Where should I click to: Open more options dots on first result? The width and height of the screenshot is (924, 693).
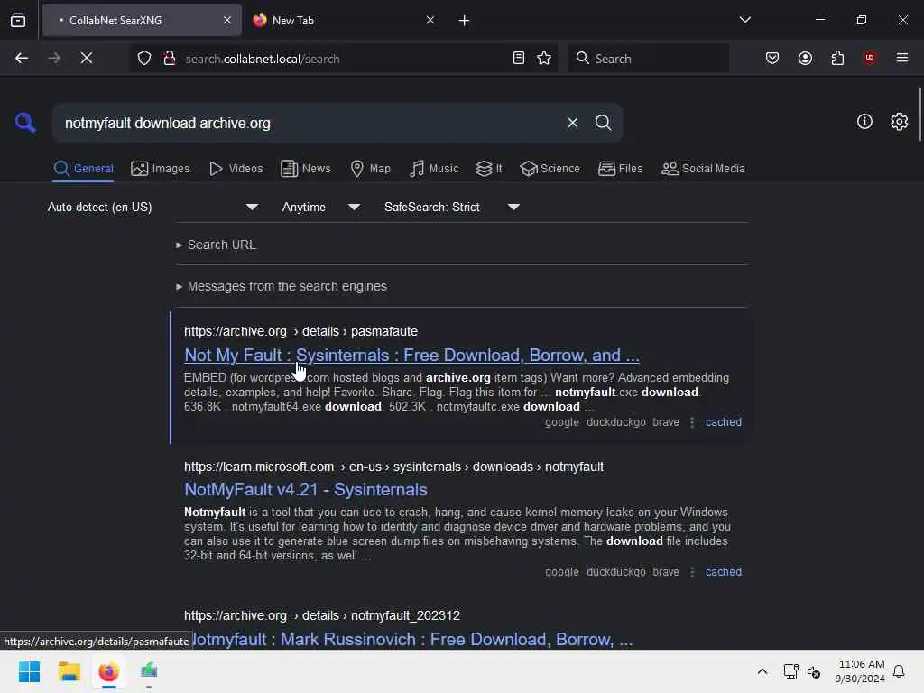[x=692, y=422]
